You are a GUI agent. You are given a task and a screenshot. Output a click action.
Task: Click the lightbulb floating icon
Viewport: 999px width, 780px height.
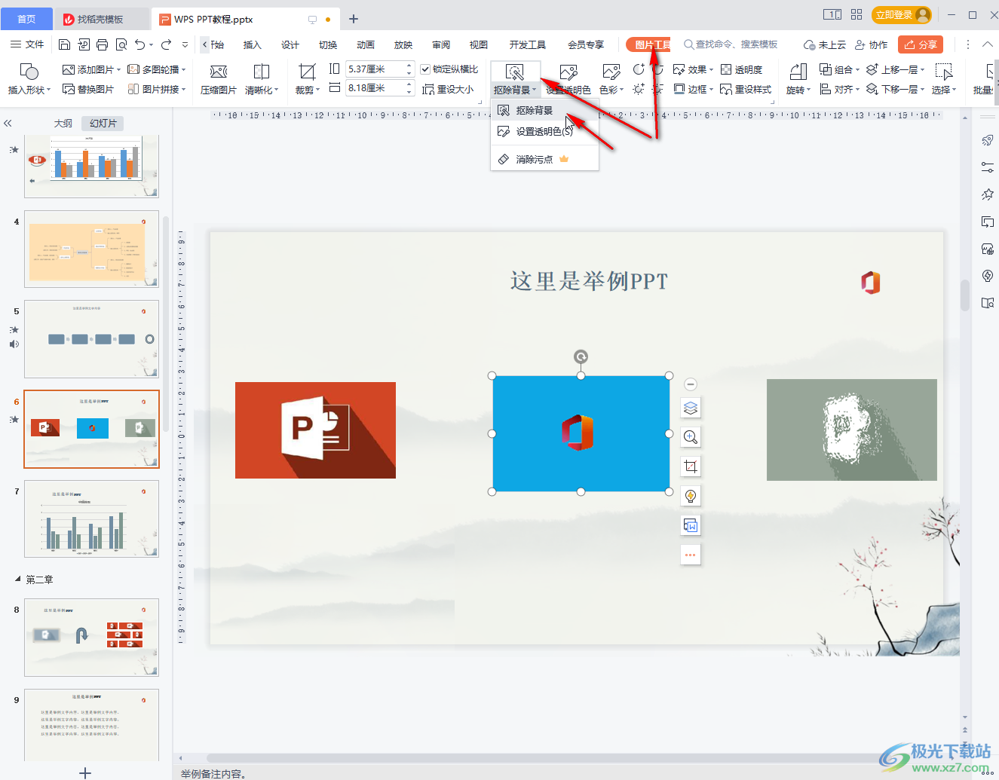(691, 496)
